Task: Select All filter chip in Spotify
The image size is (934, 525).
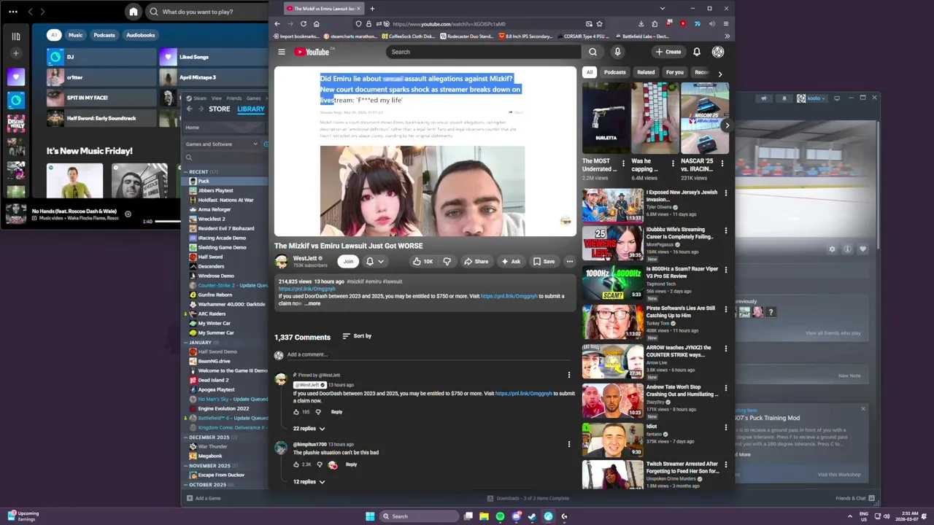Action: pyautogui.click(x=54, y=35)
